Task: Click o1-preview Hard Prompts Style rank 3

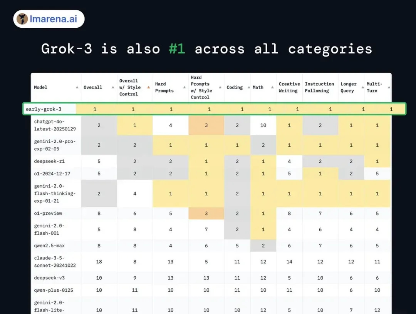Action: click(x=206, y=213)
